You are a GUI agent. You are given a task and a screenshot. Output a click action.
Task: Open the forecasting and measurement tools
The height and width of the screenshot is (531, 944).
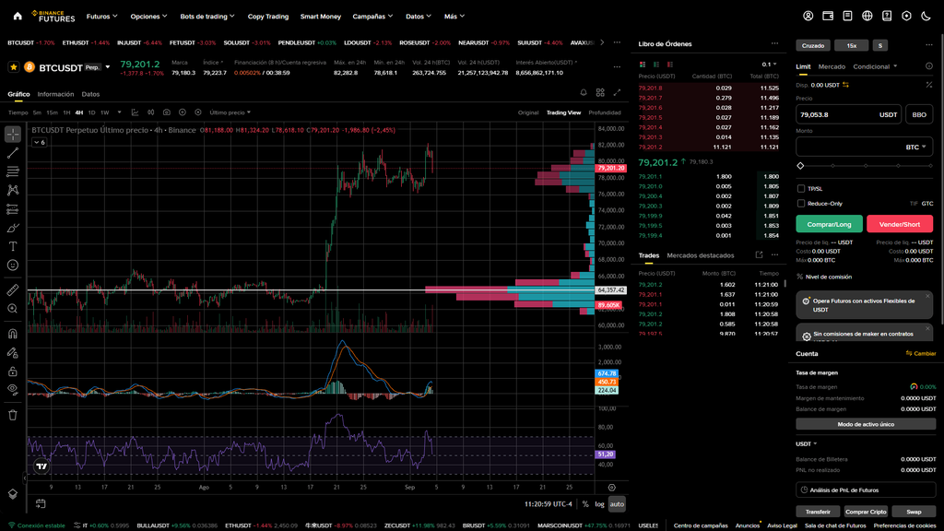coord(13,209)
